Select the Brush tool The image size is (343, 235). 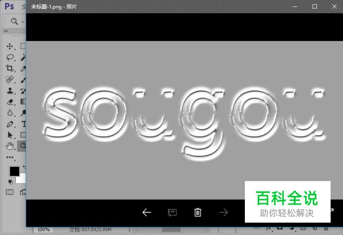pos(23,80)
